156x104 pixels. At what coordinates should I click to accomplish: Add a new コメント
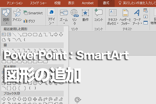point(99,15)
